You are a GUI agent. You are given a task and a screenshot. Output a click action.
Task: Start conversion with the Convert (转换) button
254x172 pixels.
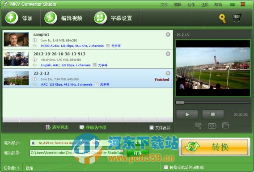coord(215,147)
